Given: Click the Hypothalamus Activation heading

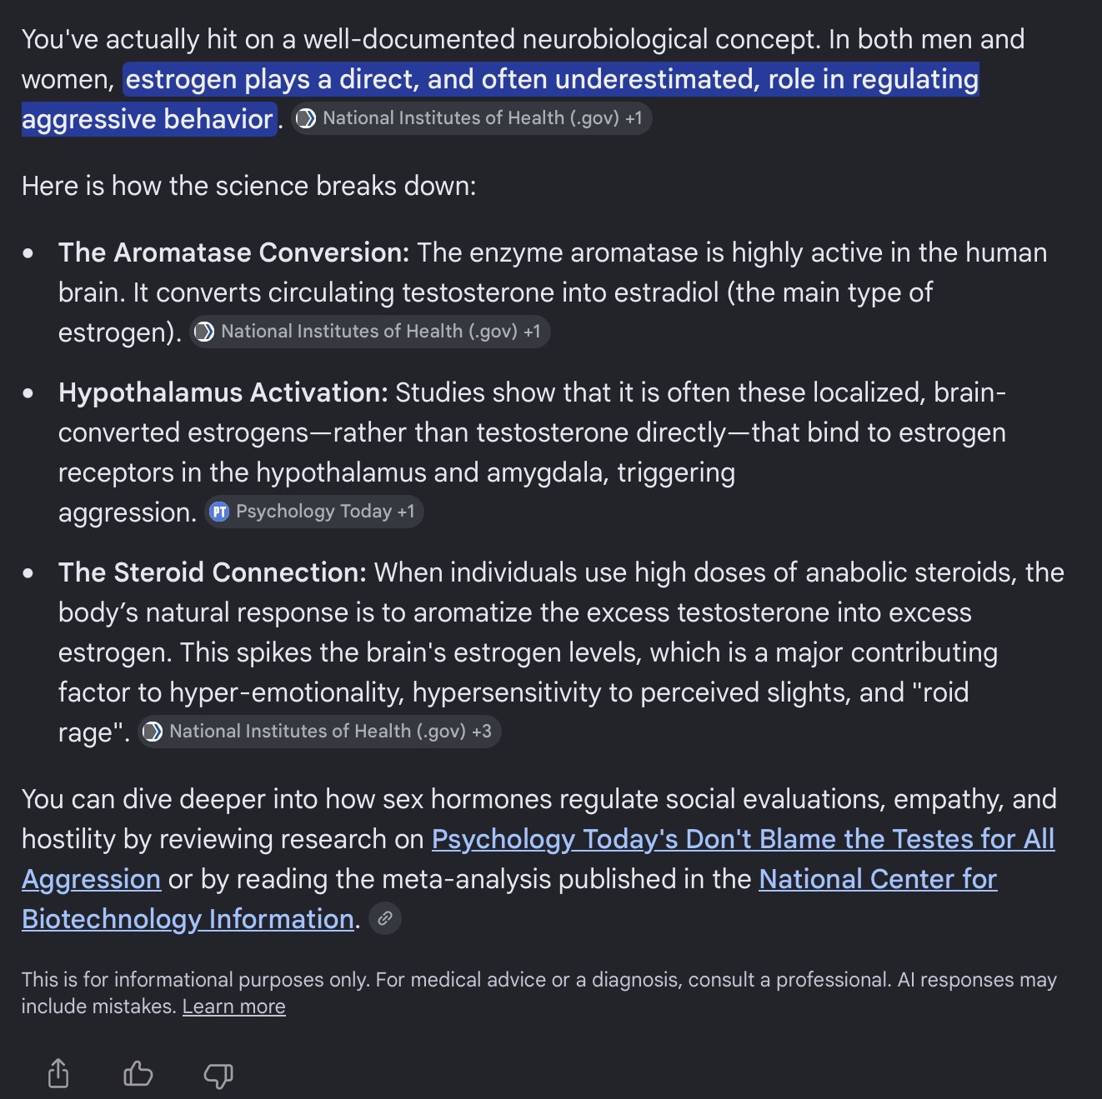Looking at the screenshot, I should coord(223,392).
